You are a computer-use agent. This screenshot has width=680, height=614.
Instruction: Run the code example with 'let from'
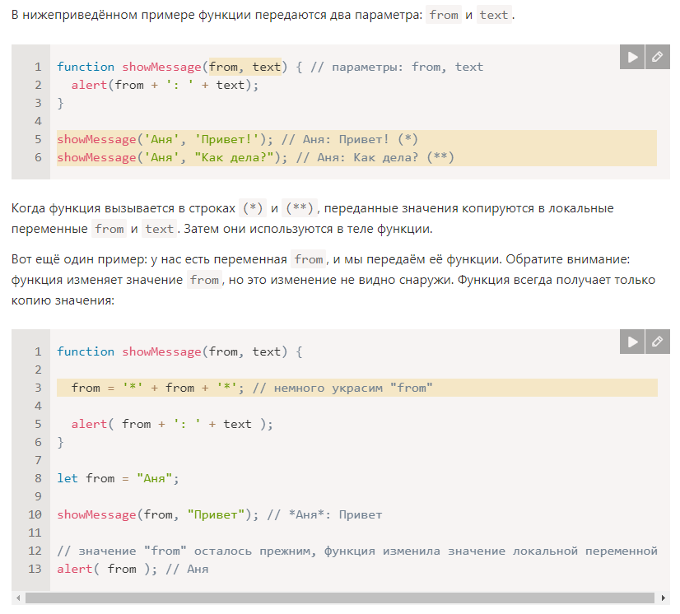click(632, 342)
